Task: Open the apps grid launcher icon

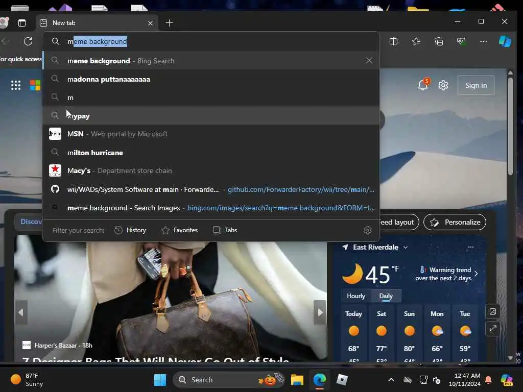Action: [16, 85]
